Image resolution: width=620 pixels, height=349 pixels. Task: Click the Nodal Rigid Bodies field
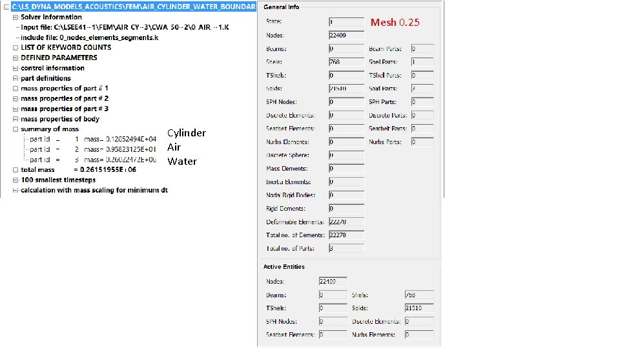[x=346, y=195]
